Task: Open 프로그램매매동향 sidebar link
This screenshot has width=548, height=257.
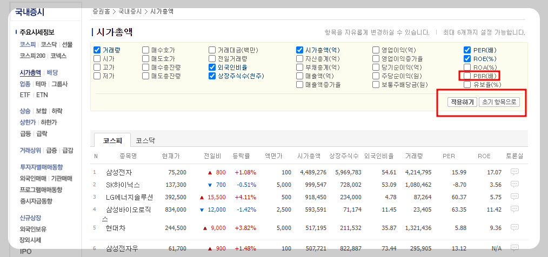Action: pos(41,190)
